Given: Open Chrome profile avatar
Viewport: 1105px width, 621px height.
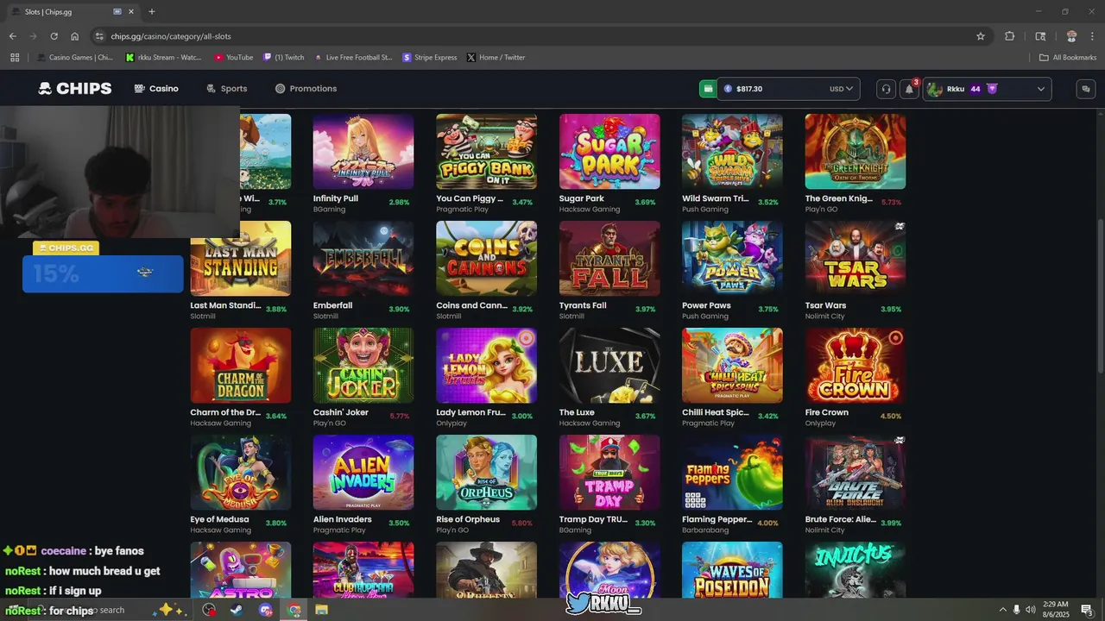Looking at the screenshot, I should (1071, 36).
